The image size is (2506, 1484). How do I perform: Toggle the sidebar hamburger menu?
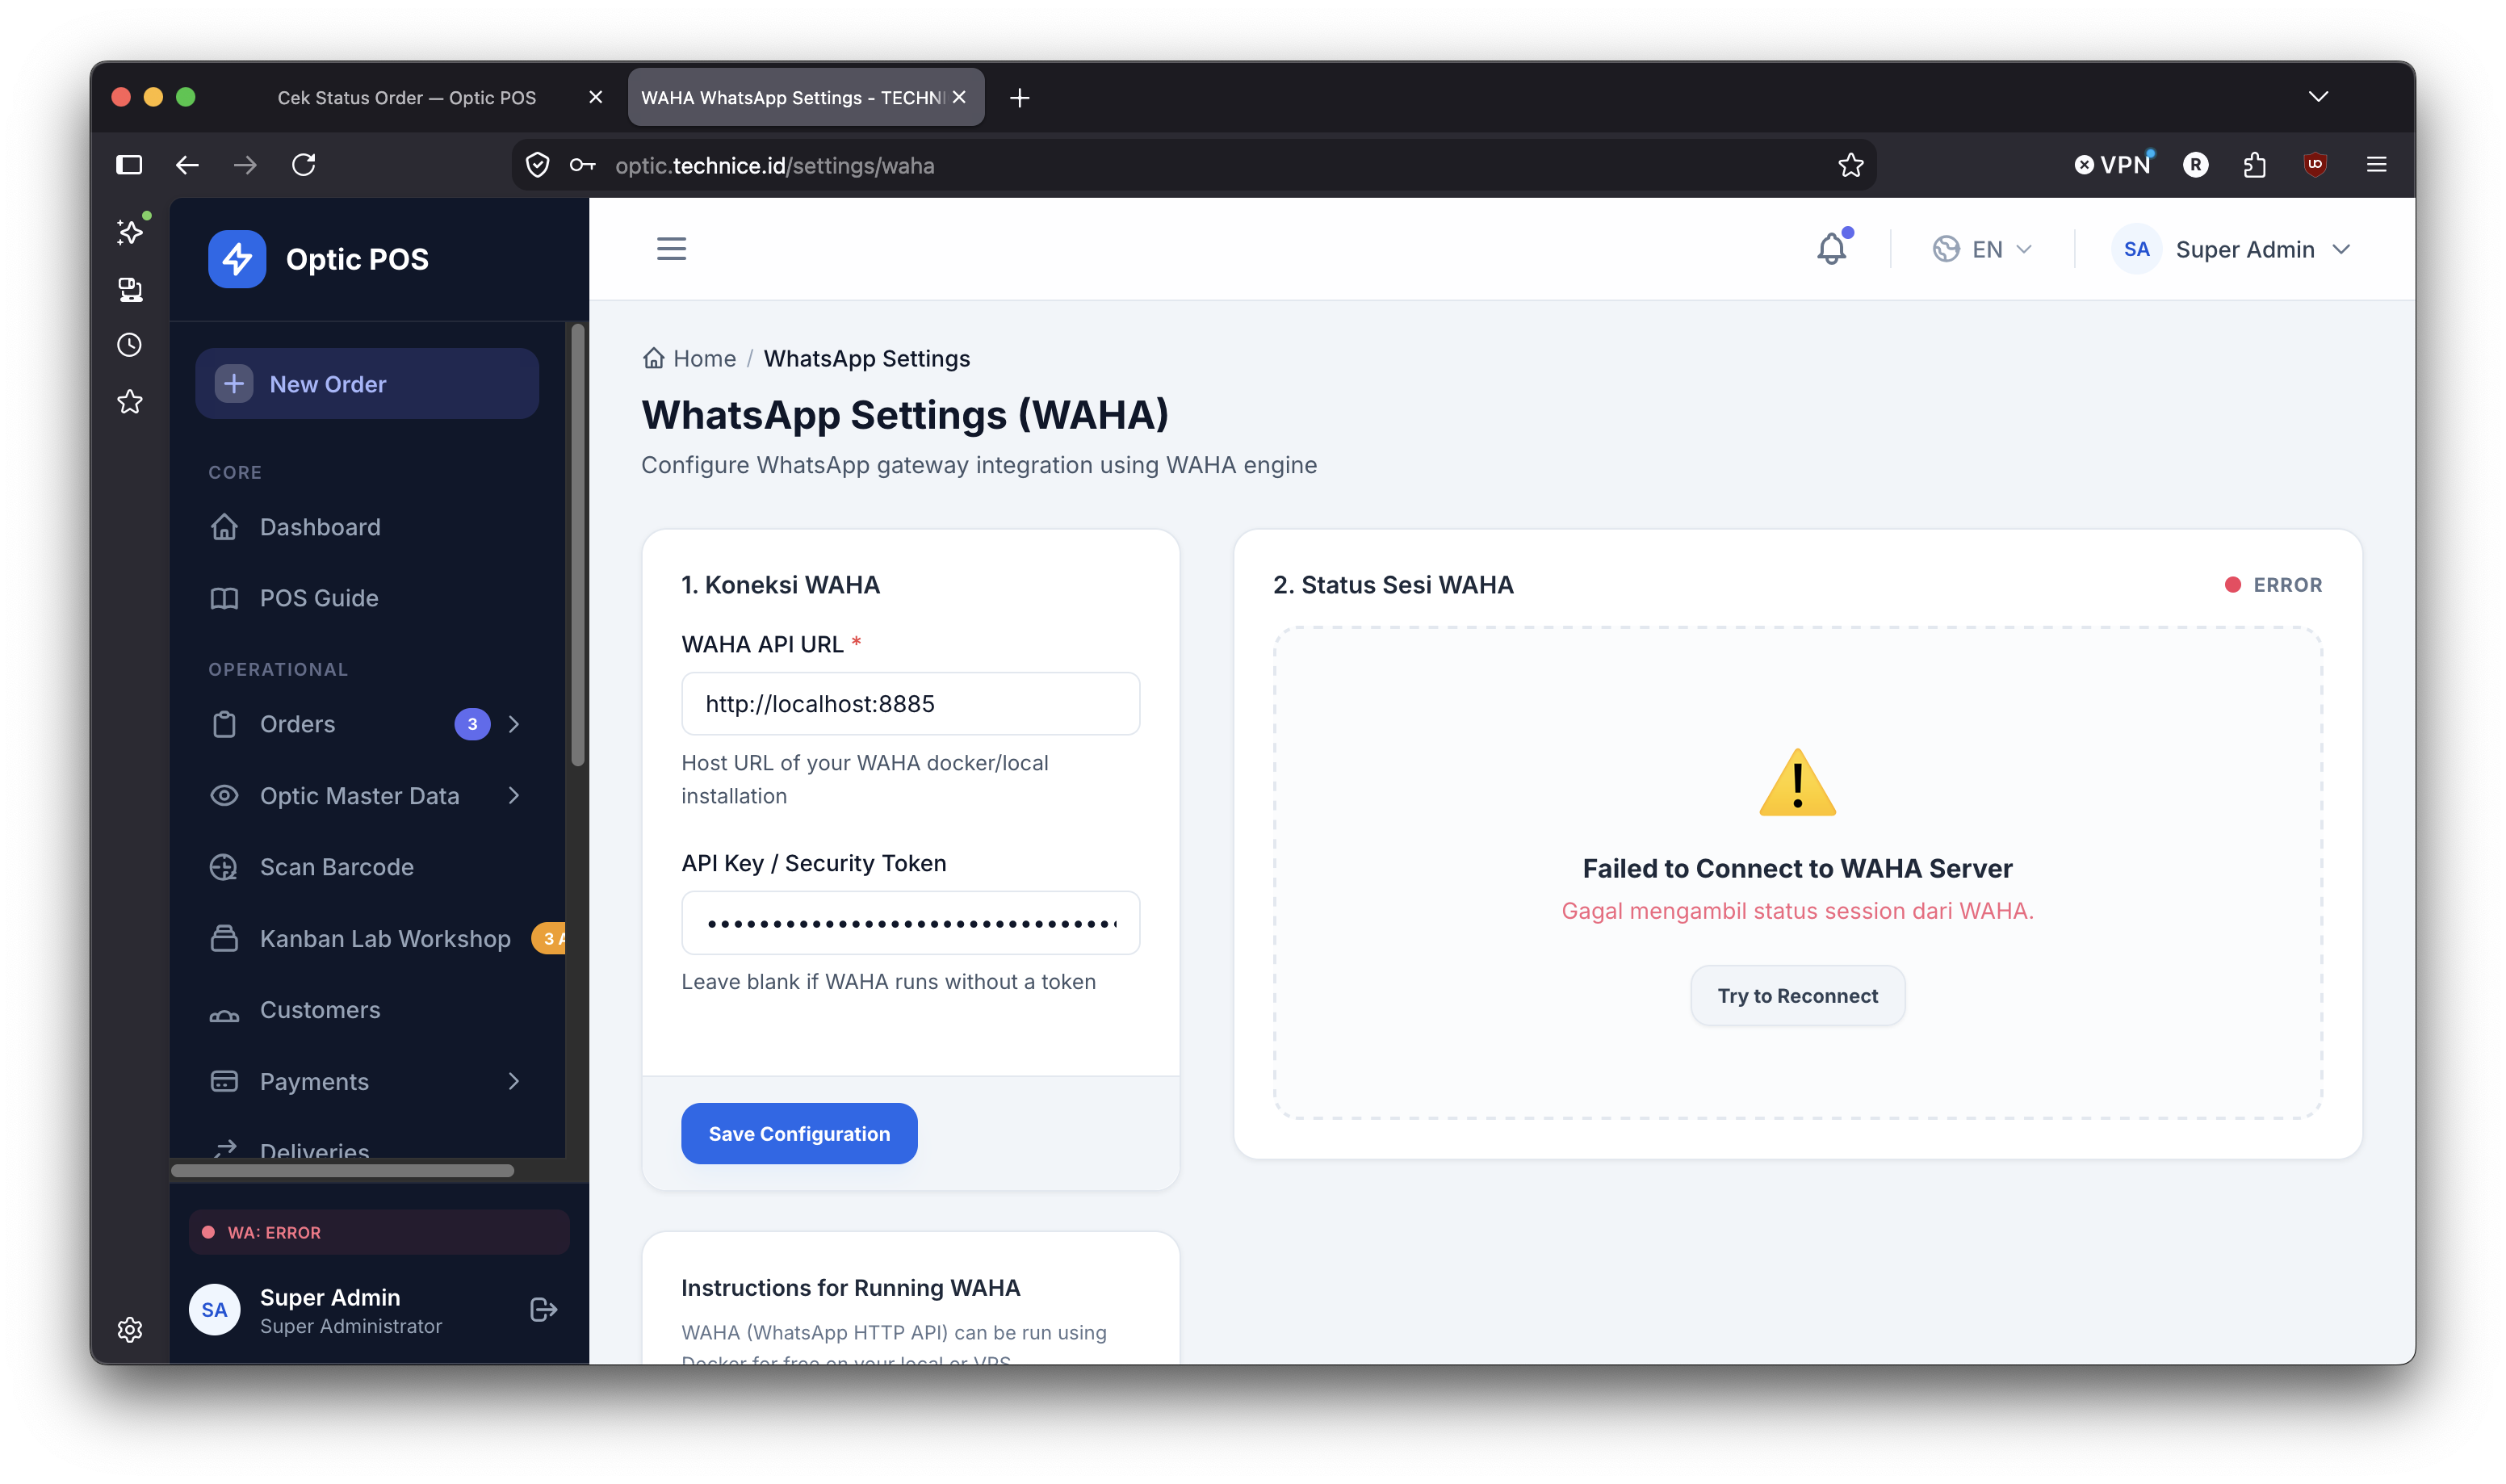coord(671,248)
